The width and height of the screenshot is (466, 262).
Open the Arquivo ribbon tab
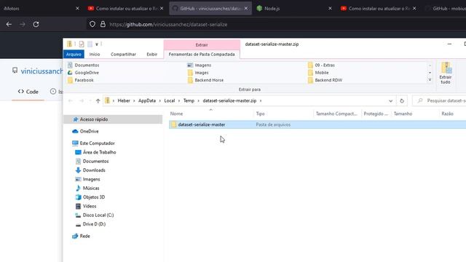coord(74,54)
